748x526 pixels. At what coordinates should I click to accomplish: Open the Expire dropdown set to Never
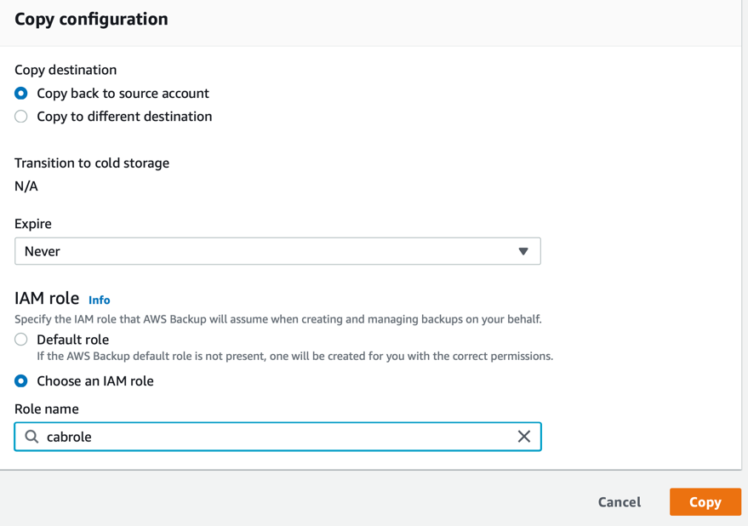(x=277, y=251)
